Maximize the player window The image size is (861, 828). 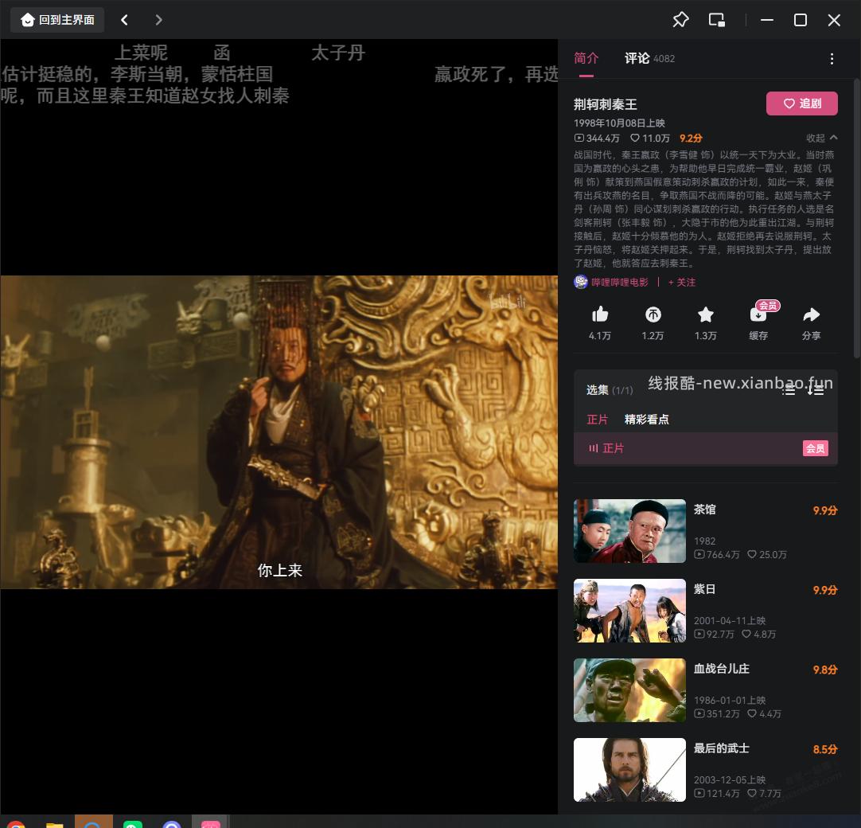click(801, 21)
